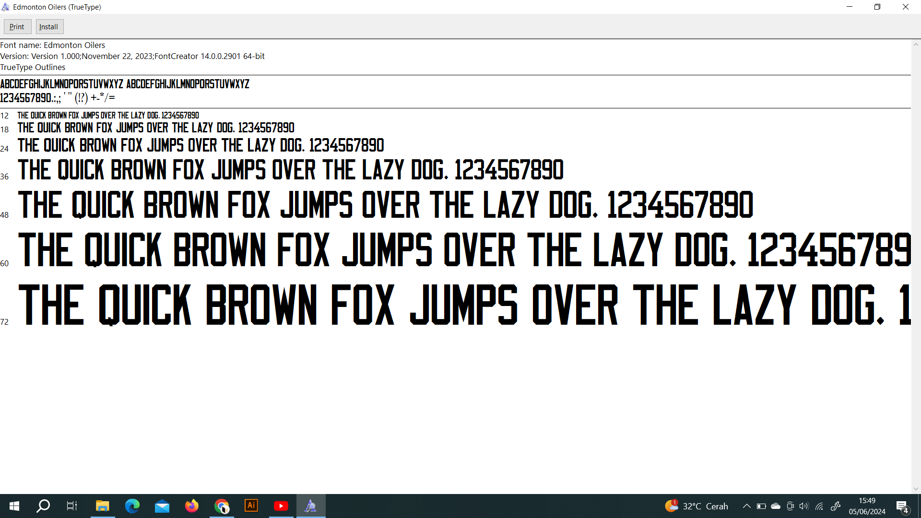Launch Microsoft Edge from taskbar

click(132, 506)
